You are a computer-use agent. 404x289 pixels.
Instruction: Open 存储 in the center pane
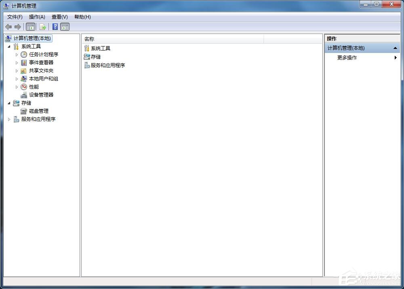click(95, 56)
